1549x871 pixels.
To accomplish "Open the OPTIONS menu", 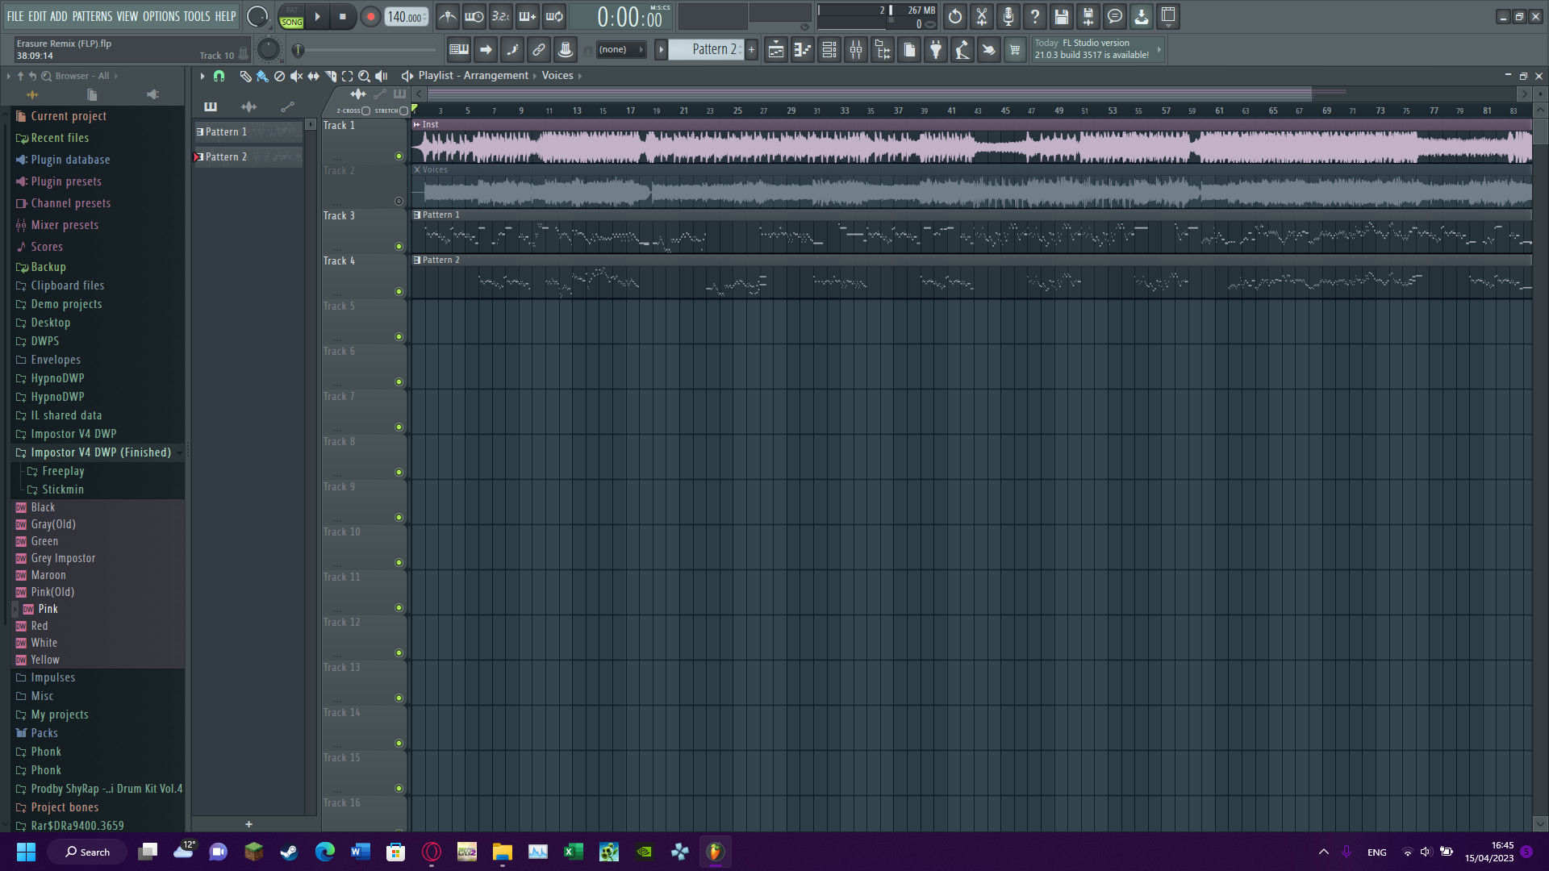I will click(161, 16).
